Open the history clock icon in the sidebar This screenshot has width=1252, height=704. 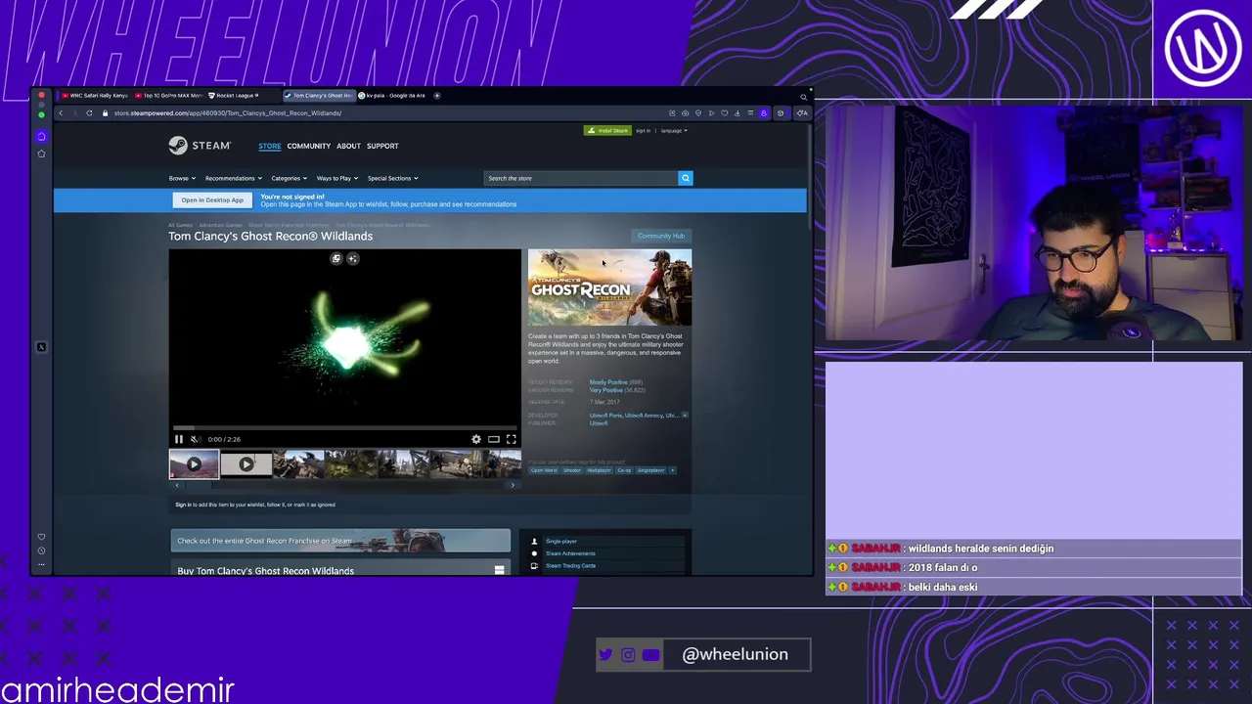pos(41,551)
